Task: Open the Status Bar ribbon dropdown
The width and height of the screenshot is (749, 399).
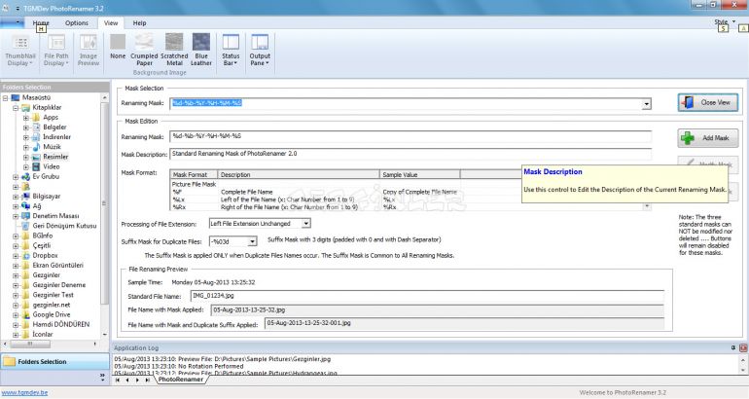Action: click(231, 51)
